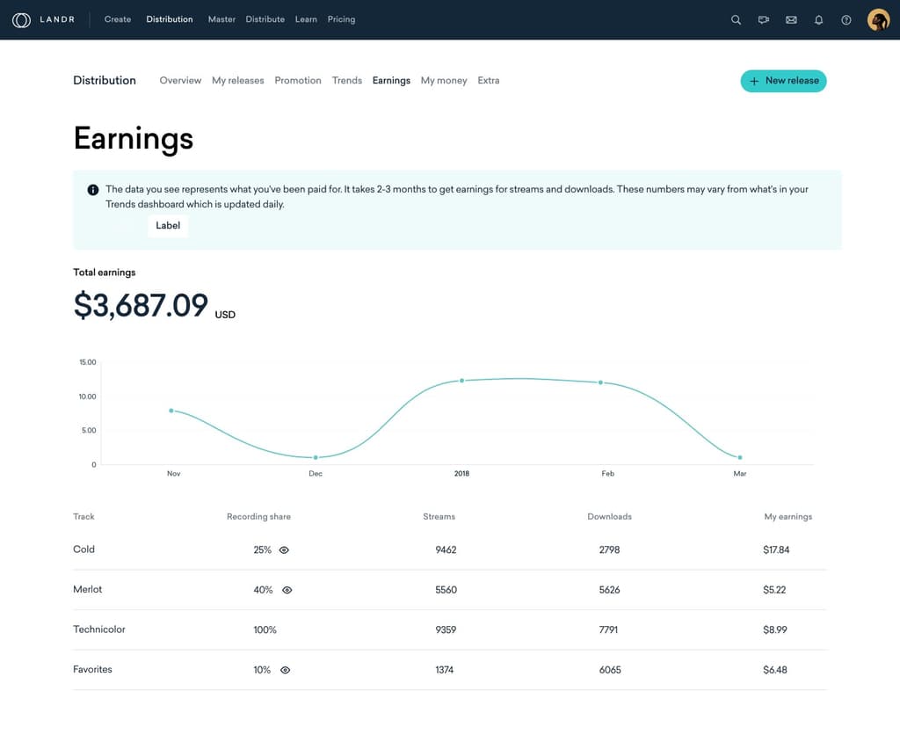Open the Create menu in top navigation
Image resolution: width=900 pixels, height=735 pixels.
pos(118,19)
